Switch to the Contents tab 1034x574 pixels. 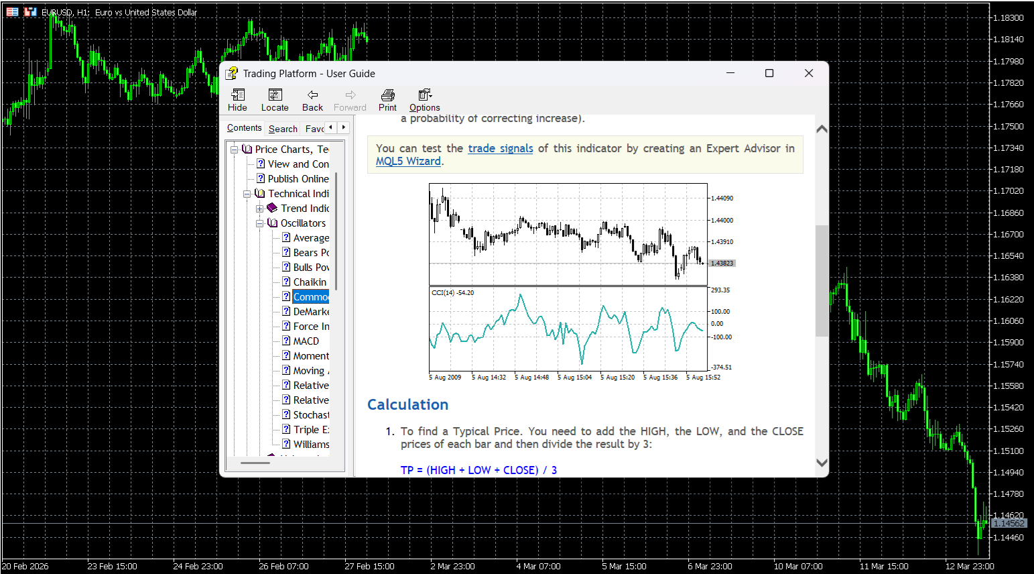244,128
